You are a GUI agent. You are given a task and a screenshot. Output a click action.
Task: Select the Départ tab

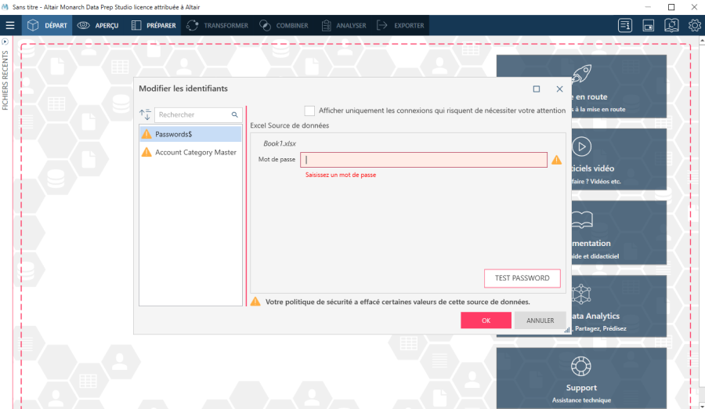(x=47, y=25)
